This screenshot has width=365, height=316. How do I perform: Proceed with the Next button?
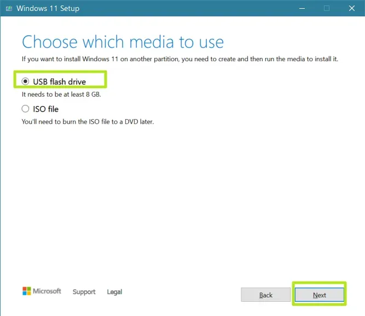320,295
